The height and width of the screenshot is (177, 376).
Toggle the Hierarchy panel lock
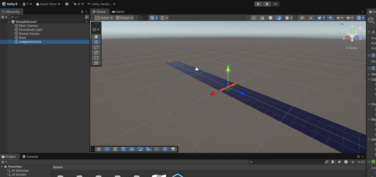(82, 12)
